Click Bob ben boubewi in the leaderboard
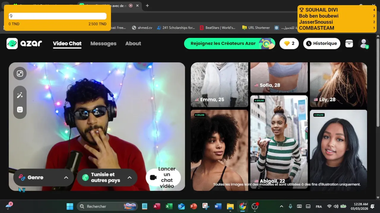Viewport: 380px width, 213px height. coord(319,16)
